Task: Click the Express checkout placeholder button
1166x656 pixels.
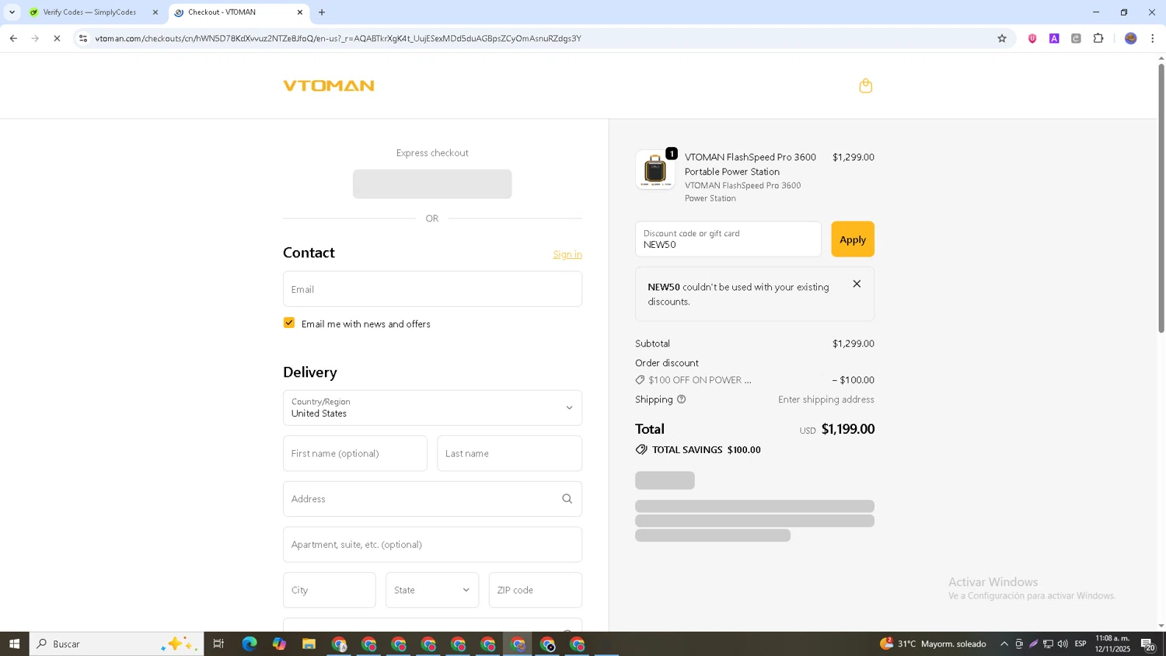Action: point(432,184)
